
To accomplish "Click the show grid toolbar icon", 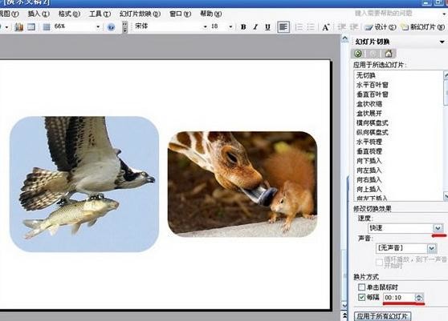I will (47, 27).
